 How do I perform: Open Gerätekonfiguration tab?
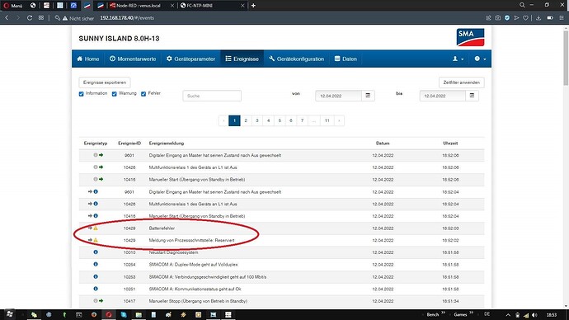(297, 59)
